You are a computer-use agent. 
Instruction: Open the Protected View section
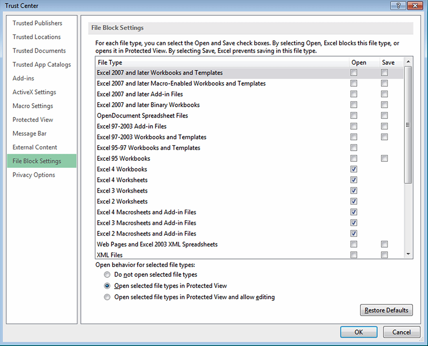click(x=33, y=120)
